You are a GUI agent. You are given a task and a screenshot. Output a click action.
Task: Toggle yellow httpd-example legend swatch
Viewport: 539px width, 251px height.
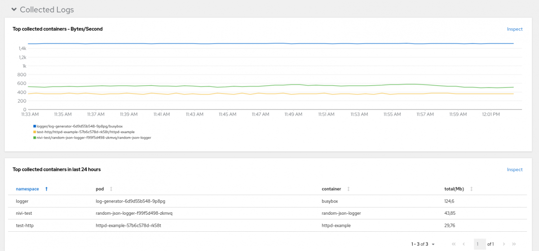[x=35, y=132]
